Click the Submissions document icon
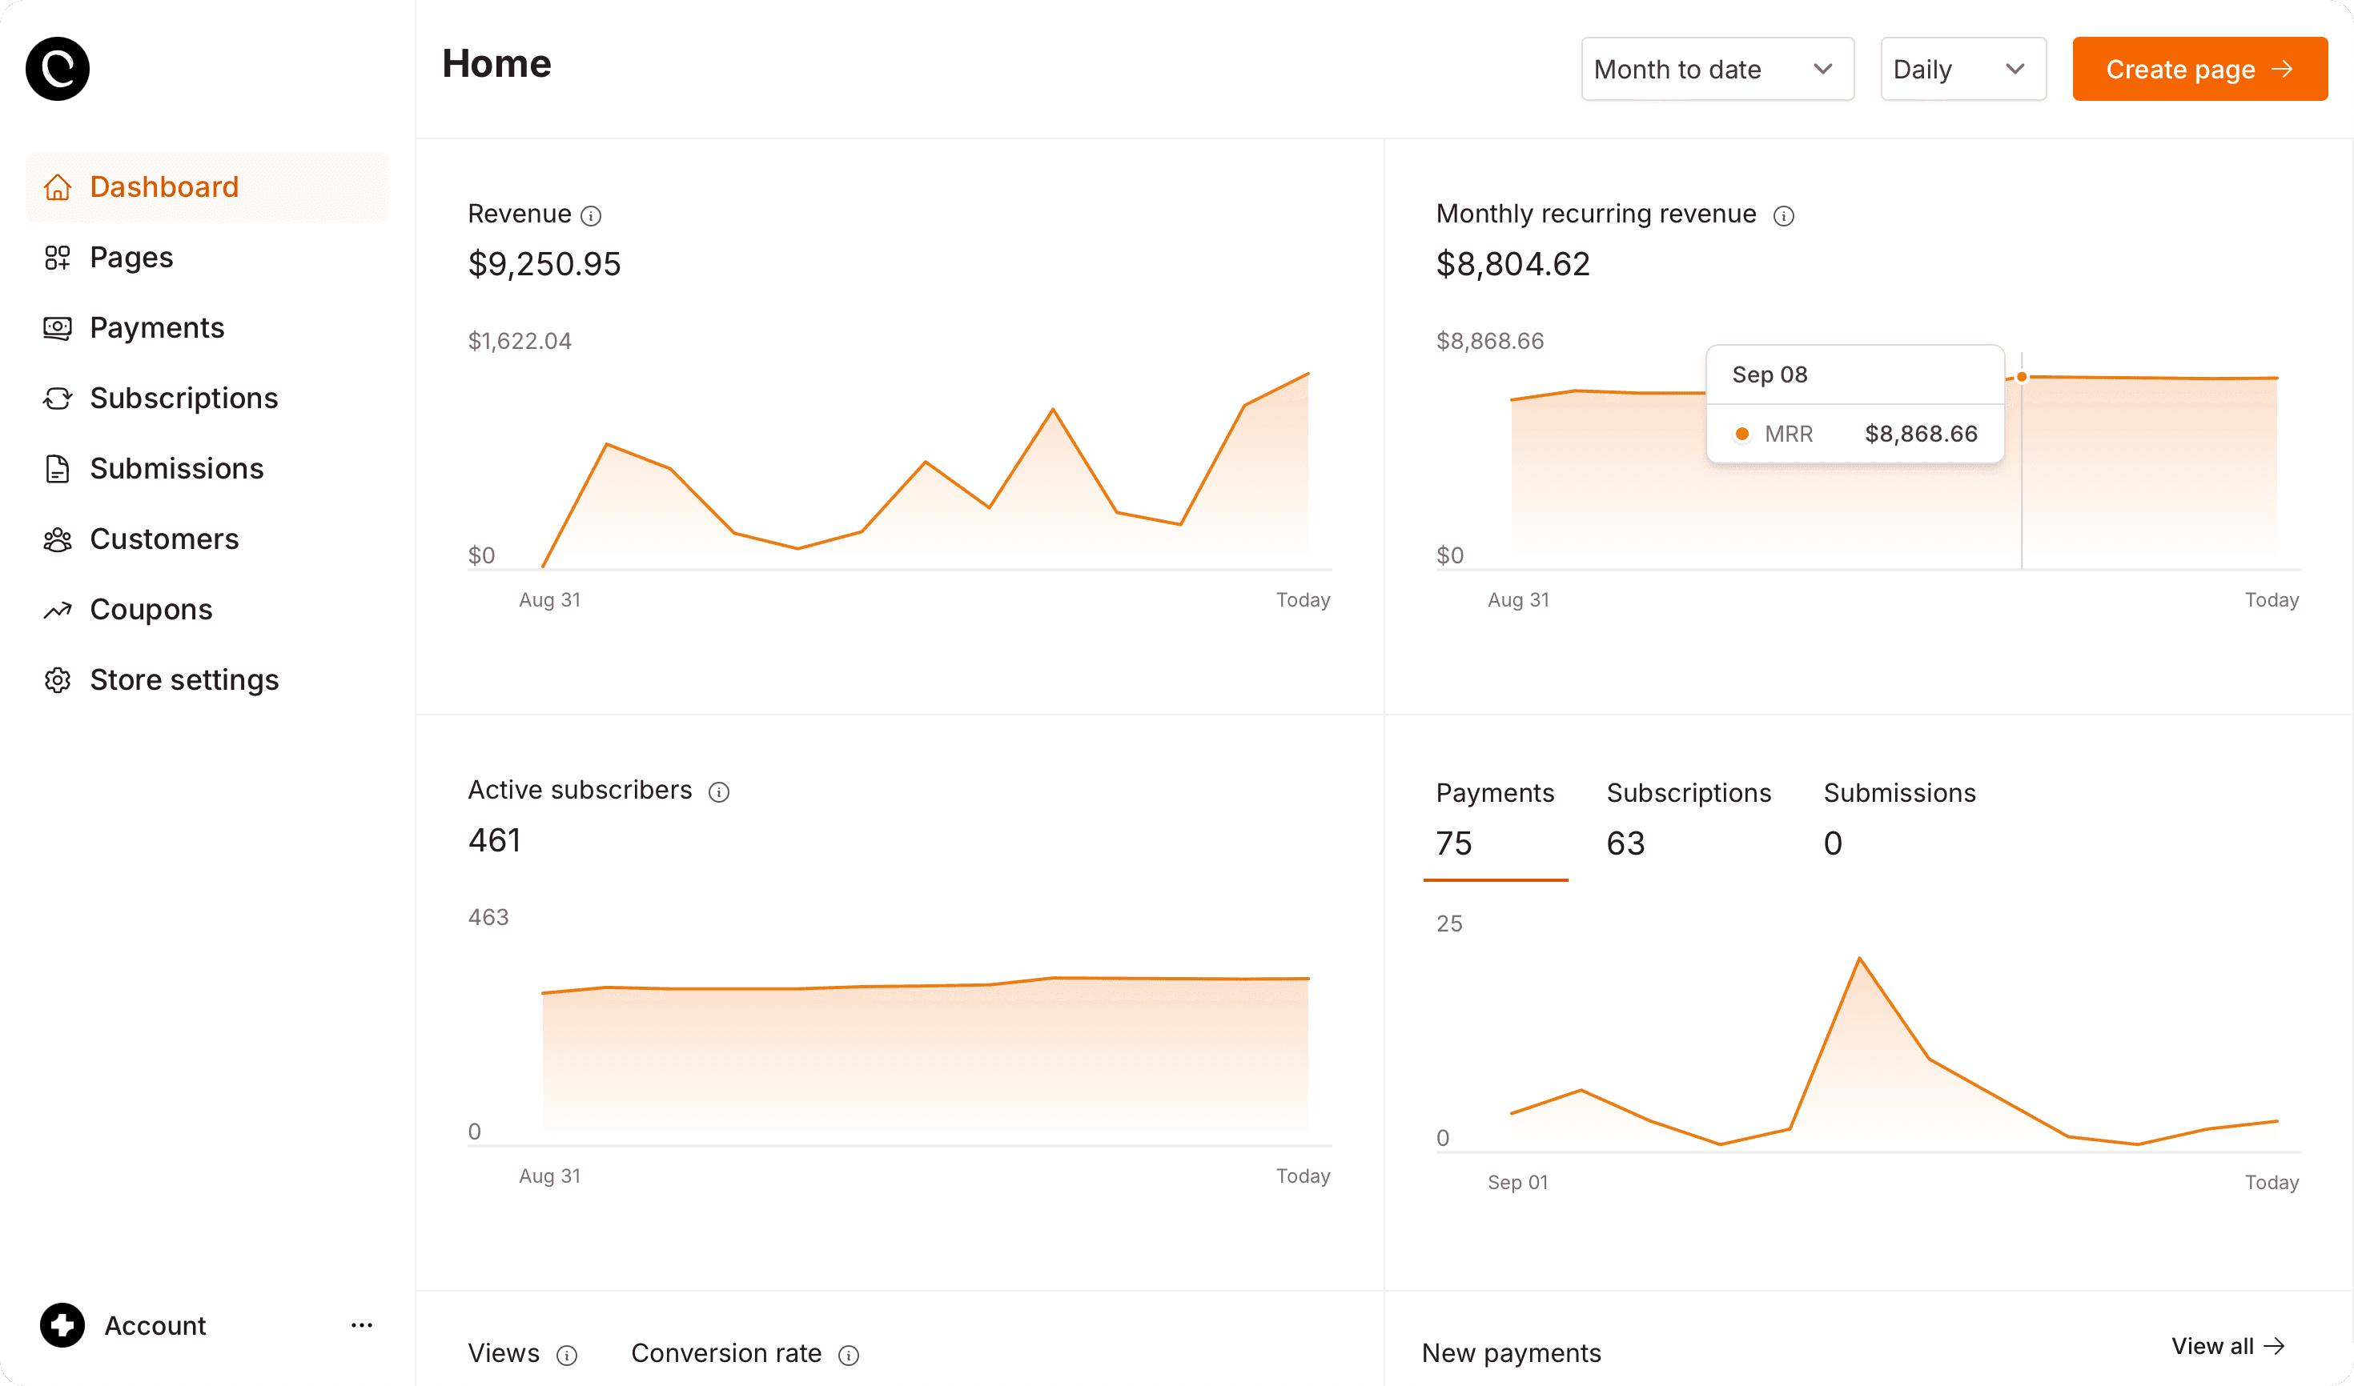The height and width of the screenshot is (1386, 2354). [x=57, y=469]
